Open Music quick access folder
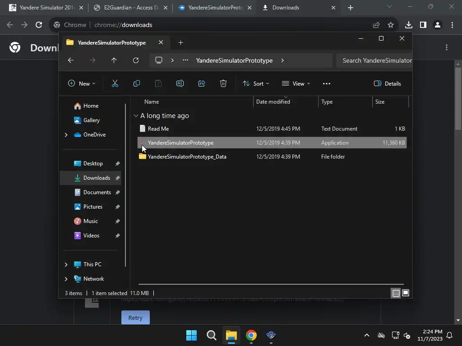Image resolution: width=462 pixels, height=346 pixels. 90,221
